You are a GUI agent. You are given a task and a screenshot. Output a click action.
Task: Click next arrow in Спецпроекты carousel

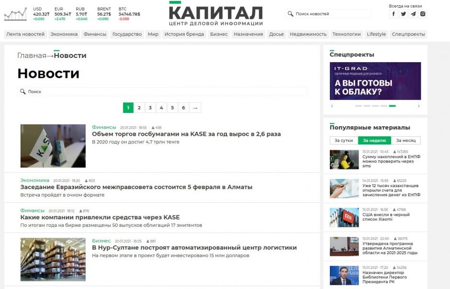(418, 106)
